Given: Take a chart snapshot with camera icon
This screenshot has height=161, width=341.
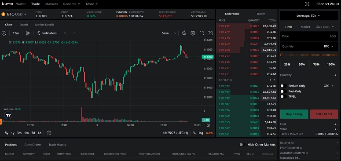Looking at the screenshot, I should point(210,33).
